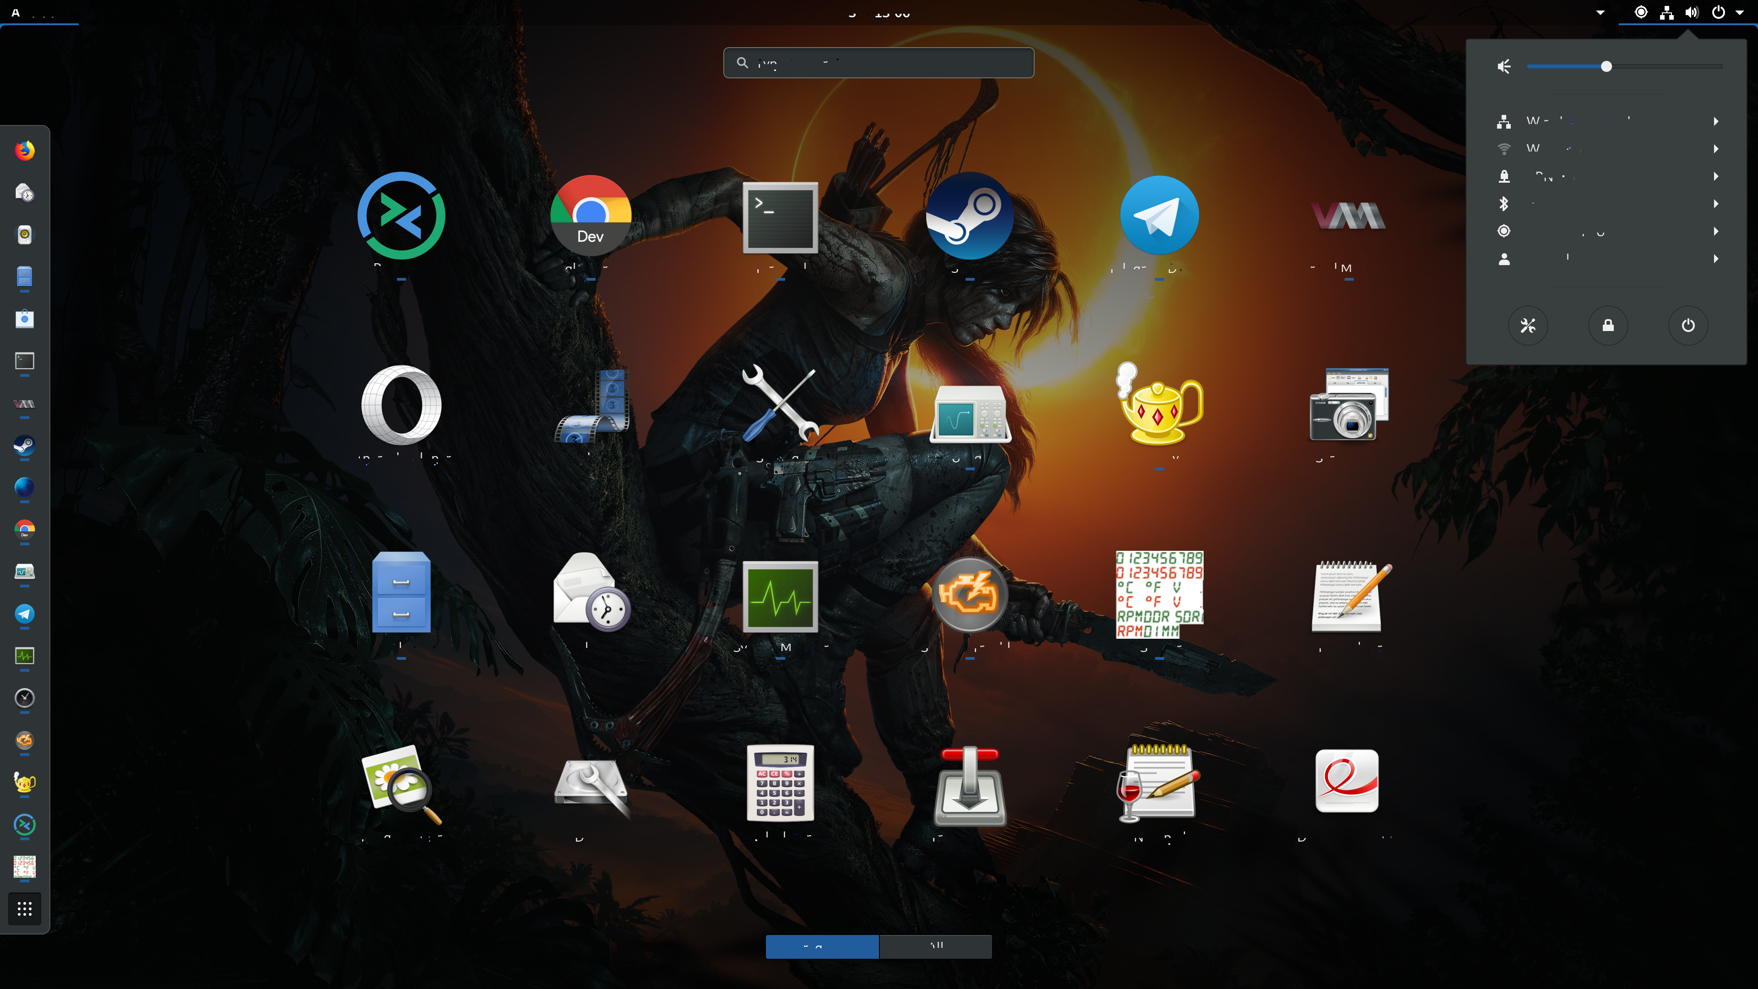The width and height of the screenshot is (1758, 989).
Task: Open Telegram from the application grid
Action: (1159, 216)
